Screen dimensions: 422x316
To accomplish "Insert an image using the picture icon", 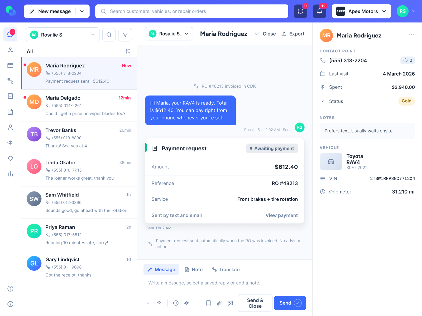I will click(x=230, y=303).
